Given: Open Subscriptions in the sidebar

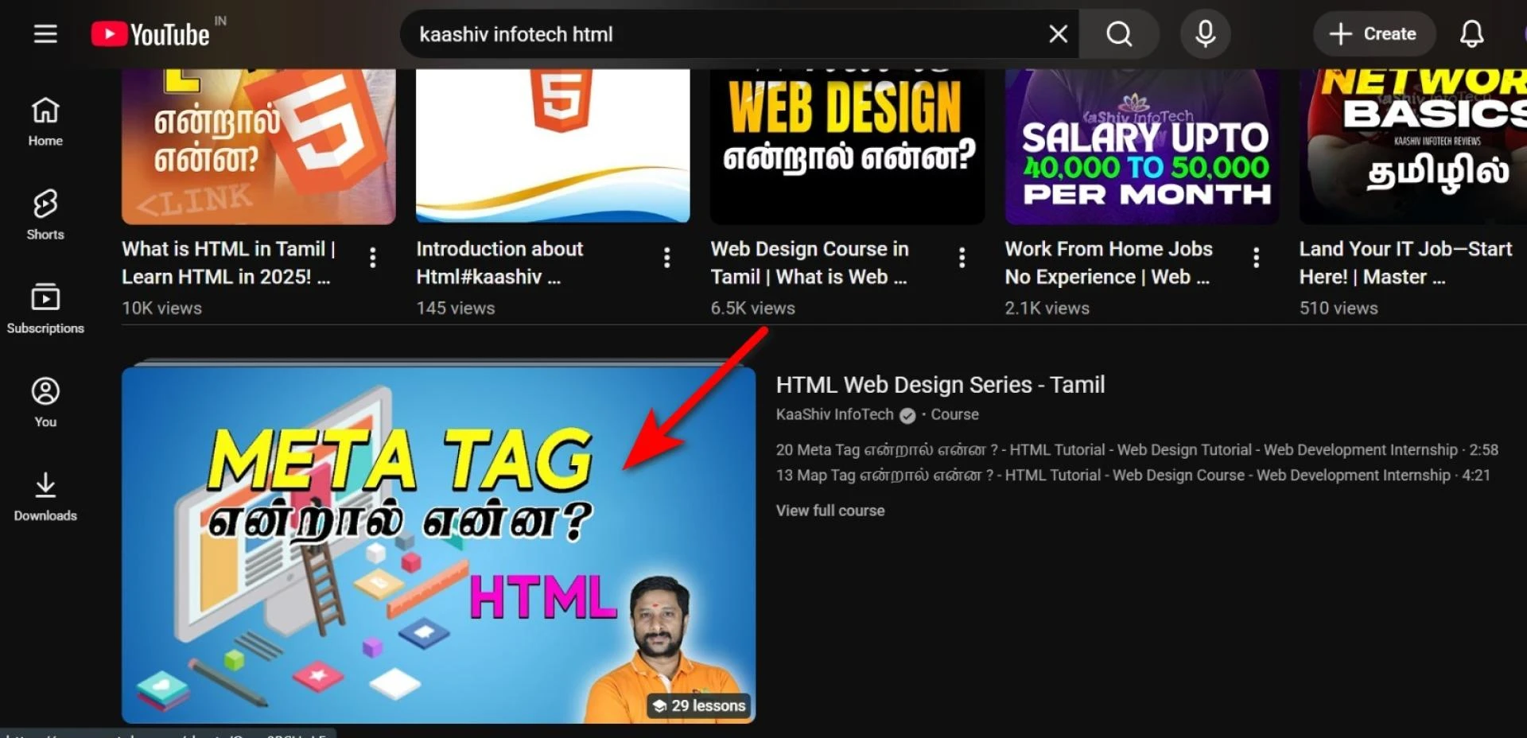Looking at the screenshot, I should tap(45, 309).
